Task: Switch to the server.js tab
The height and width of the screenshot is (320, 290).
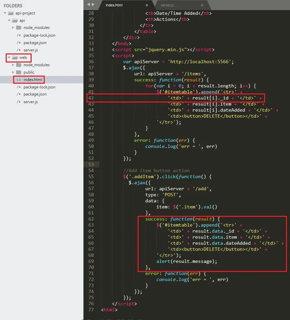Action: point(167,5)
